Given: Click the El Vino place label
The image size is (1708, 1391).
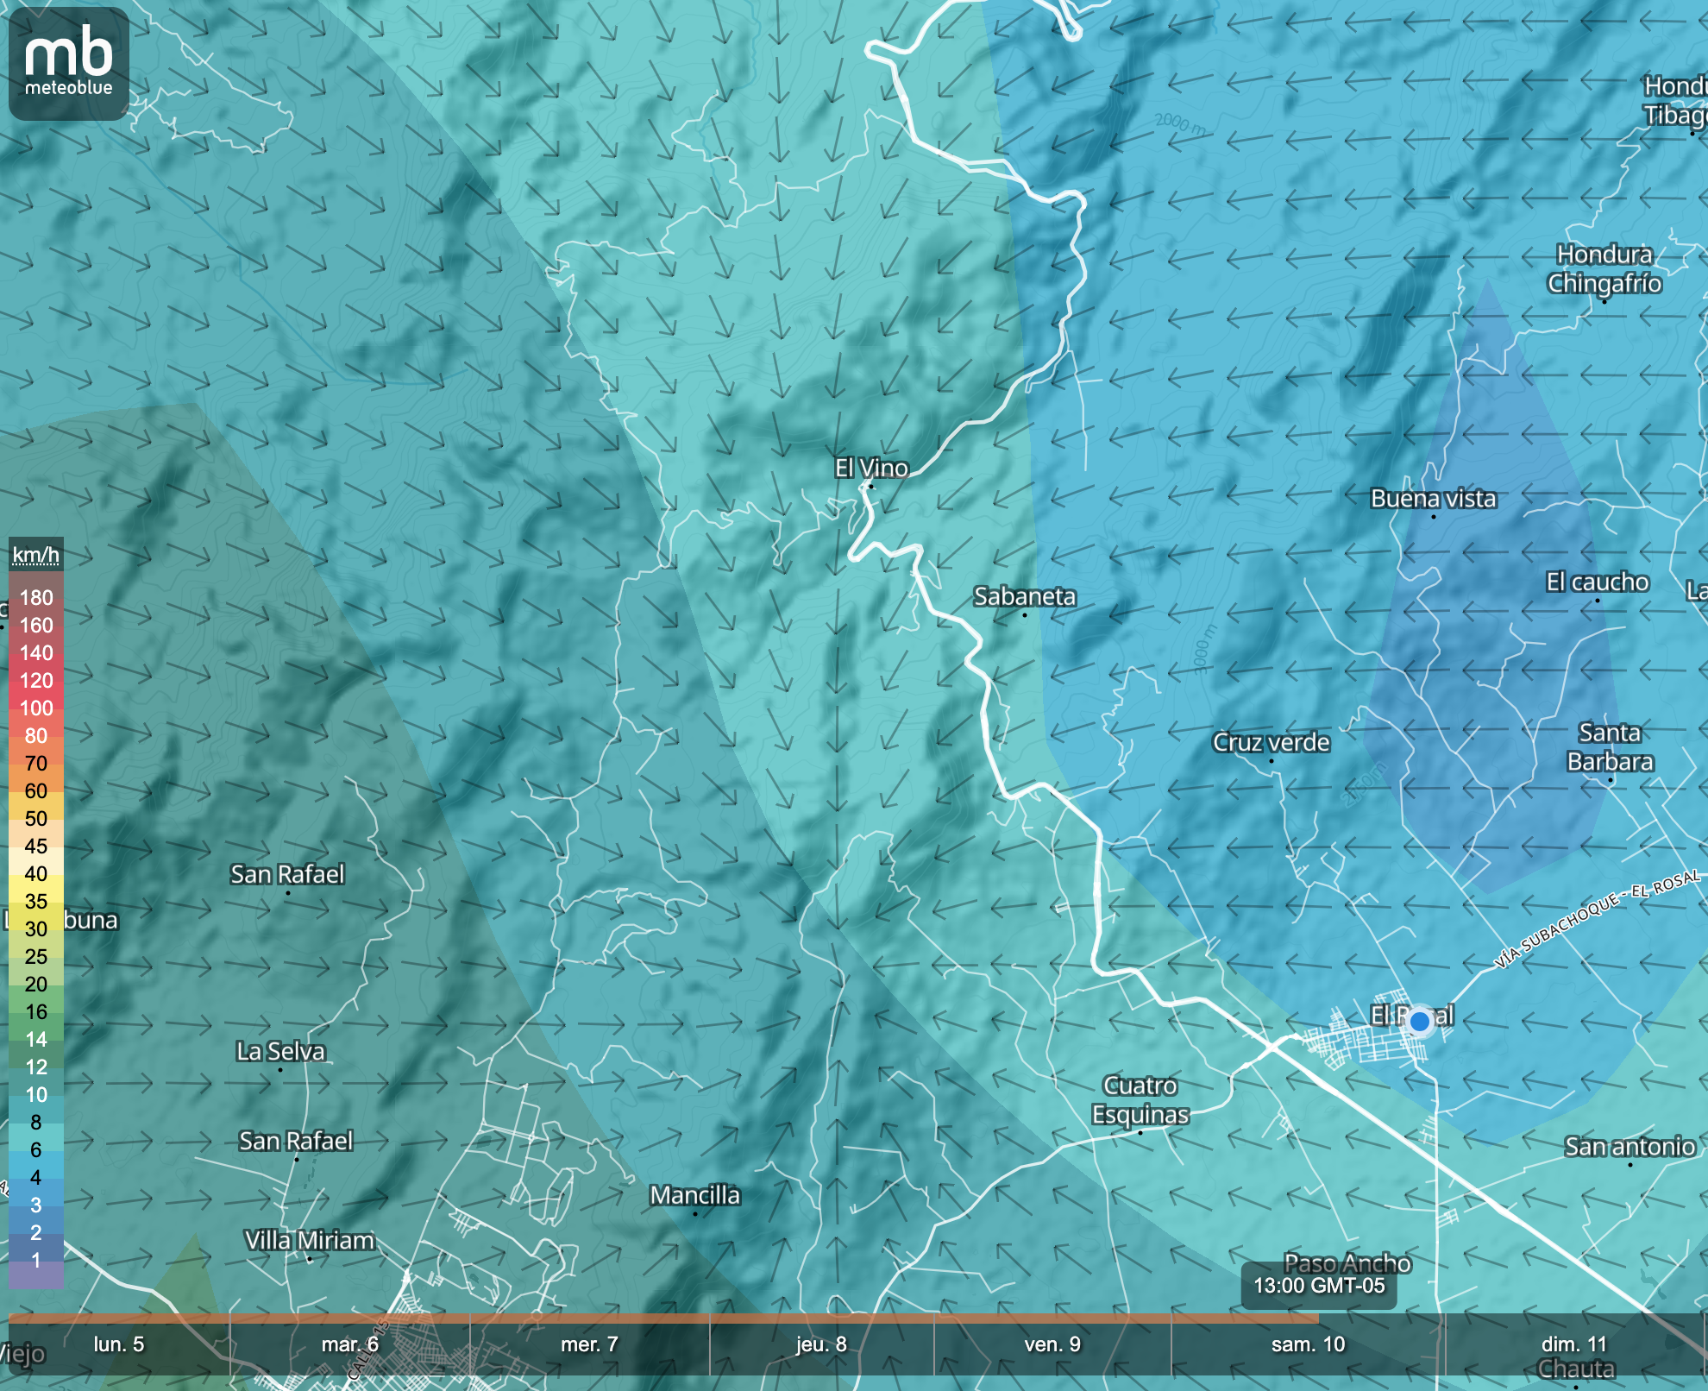Looking at the screenshot, I should (871, 469).
